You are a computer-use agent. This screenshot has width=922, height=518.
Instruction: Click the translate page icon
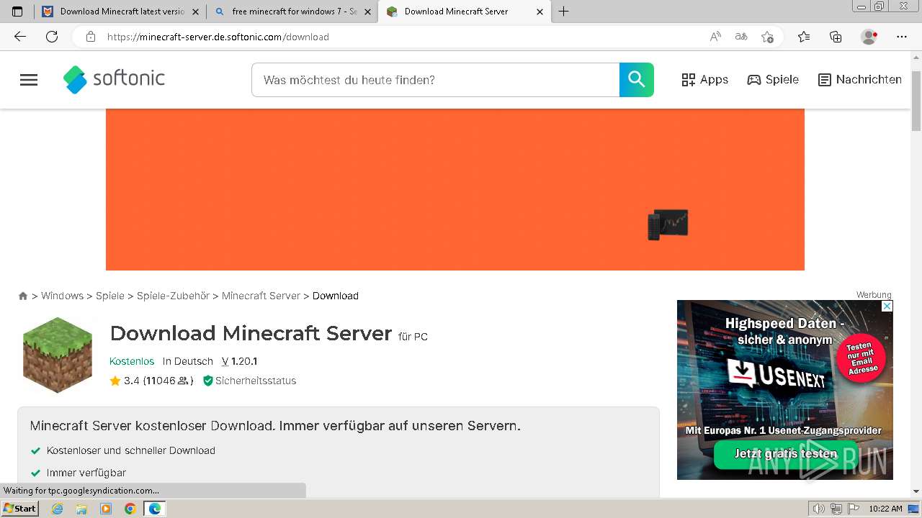(x=740, y=37)
